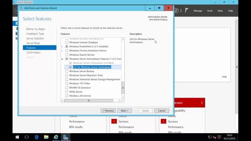
Task: Open Task View in the taskbar
Action: [27, 137]
